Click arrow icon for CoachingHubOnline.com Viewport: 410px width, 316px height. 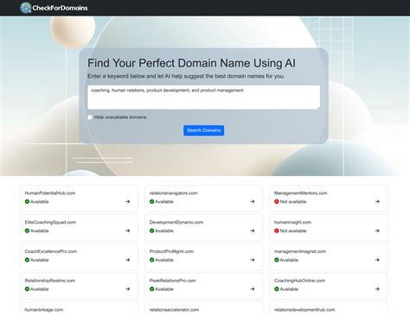377,288
